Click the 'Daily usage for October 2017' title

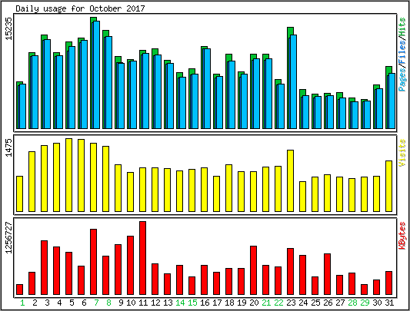(80, 8)
